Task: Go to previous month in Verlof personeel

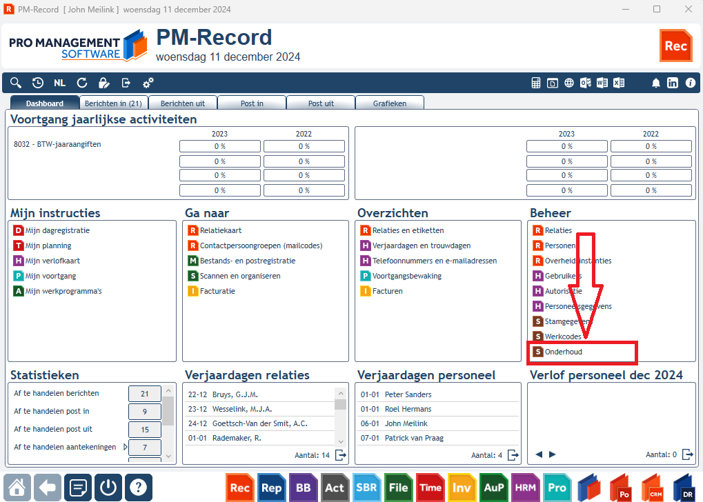Action: [539, 454]
